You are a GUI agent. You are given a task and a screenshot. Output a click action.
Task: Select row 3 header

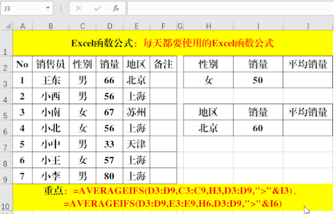click(6, 80)
